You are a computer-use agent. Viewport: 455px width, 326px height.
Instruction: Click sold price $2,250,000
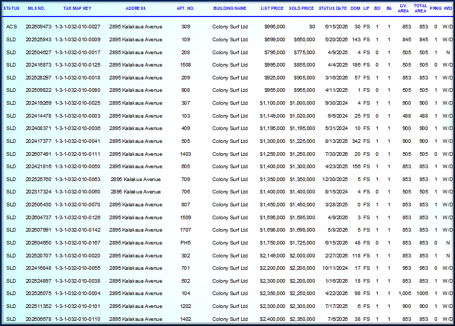[x=302, y=294]
